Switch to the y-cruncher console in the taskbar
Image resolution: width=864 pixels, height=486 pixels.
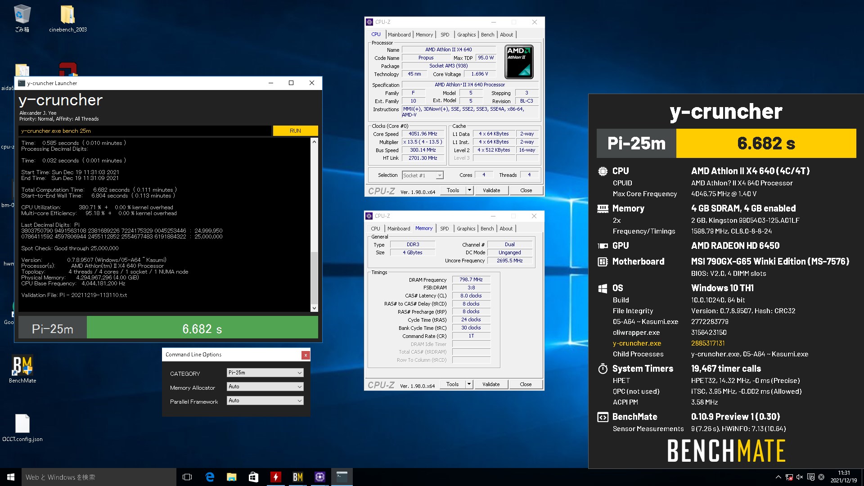click(x=342, y=477)
